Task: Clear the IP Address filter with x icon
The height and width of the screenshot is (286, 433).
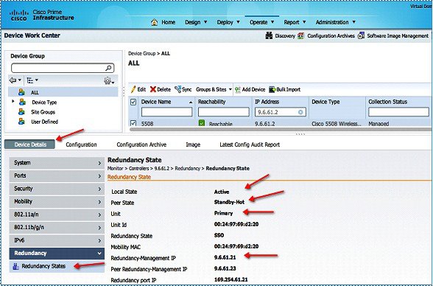Action: click(300, 112)
